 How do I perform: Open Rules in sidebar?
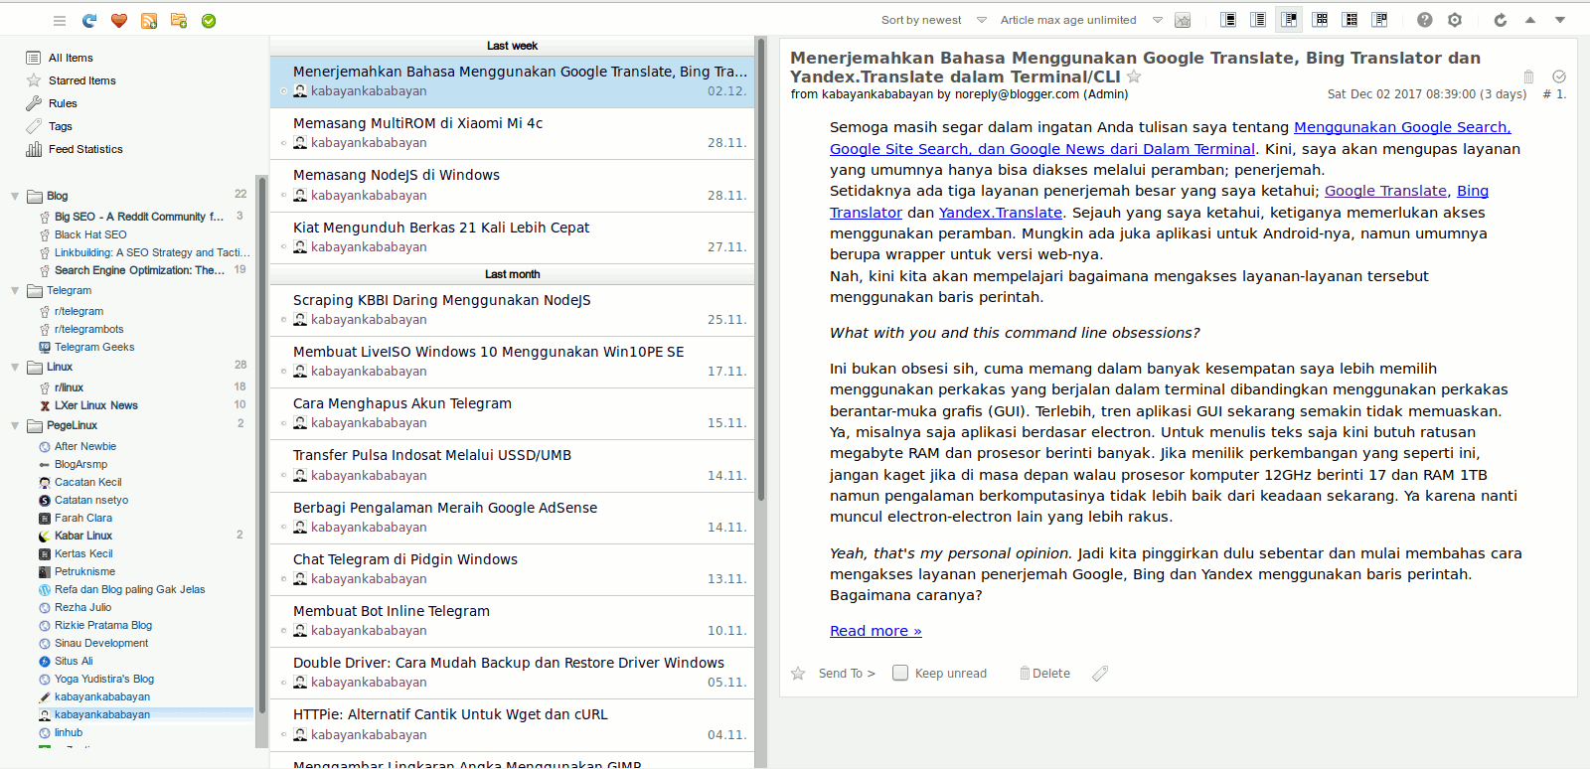pyautogui.click(x=63, y=103)
